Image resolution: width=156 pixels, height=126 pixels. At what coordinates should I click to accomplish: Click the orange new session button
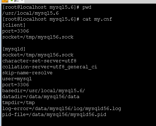point(5,1)
